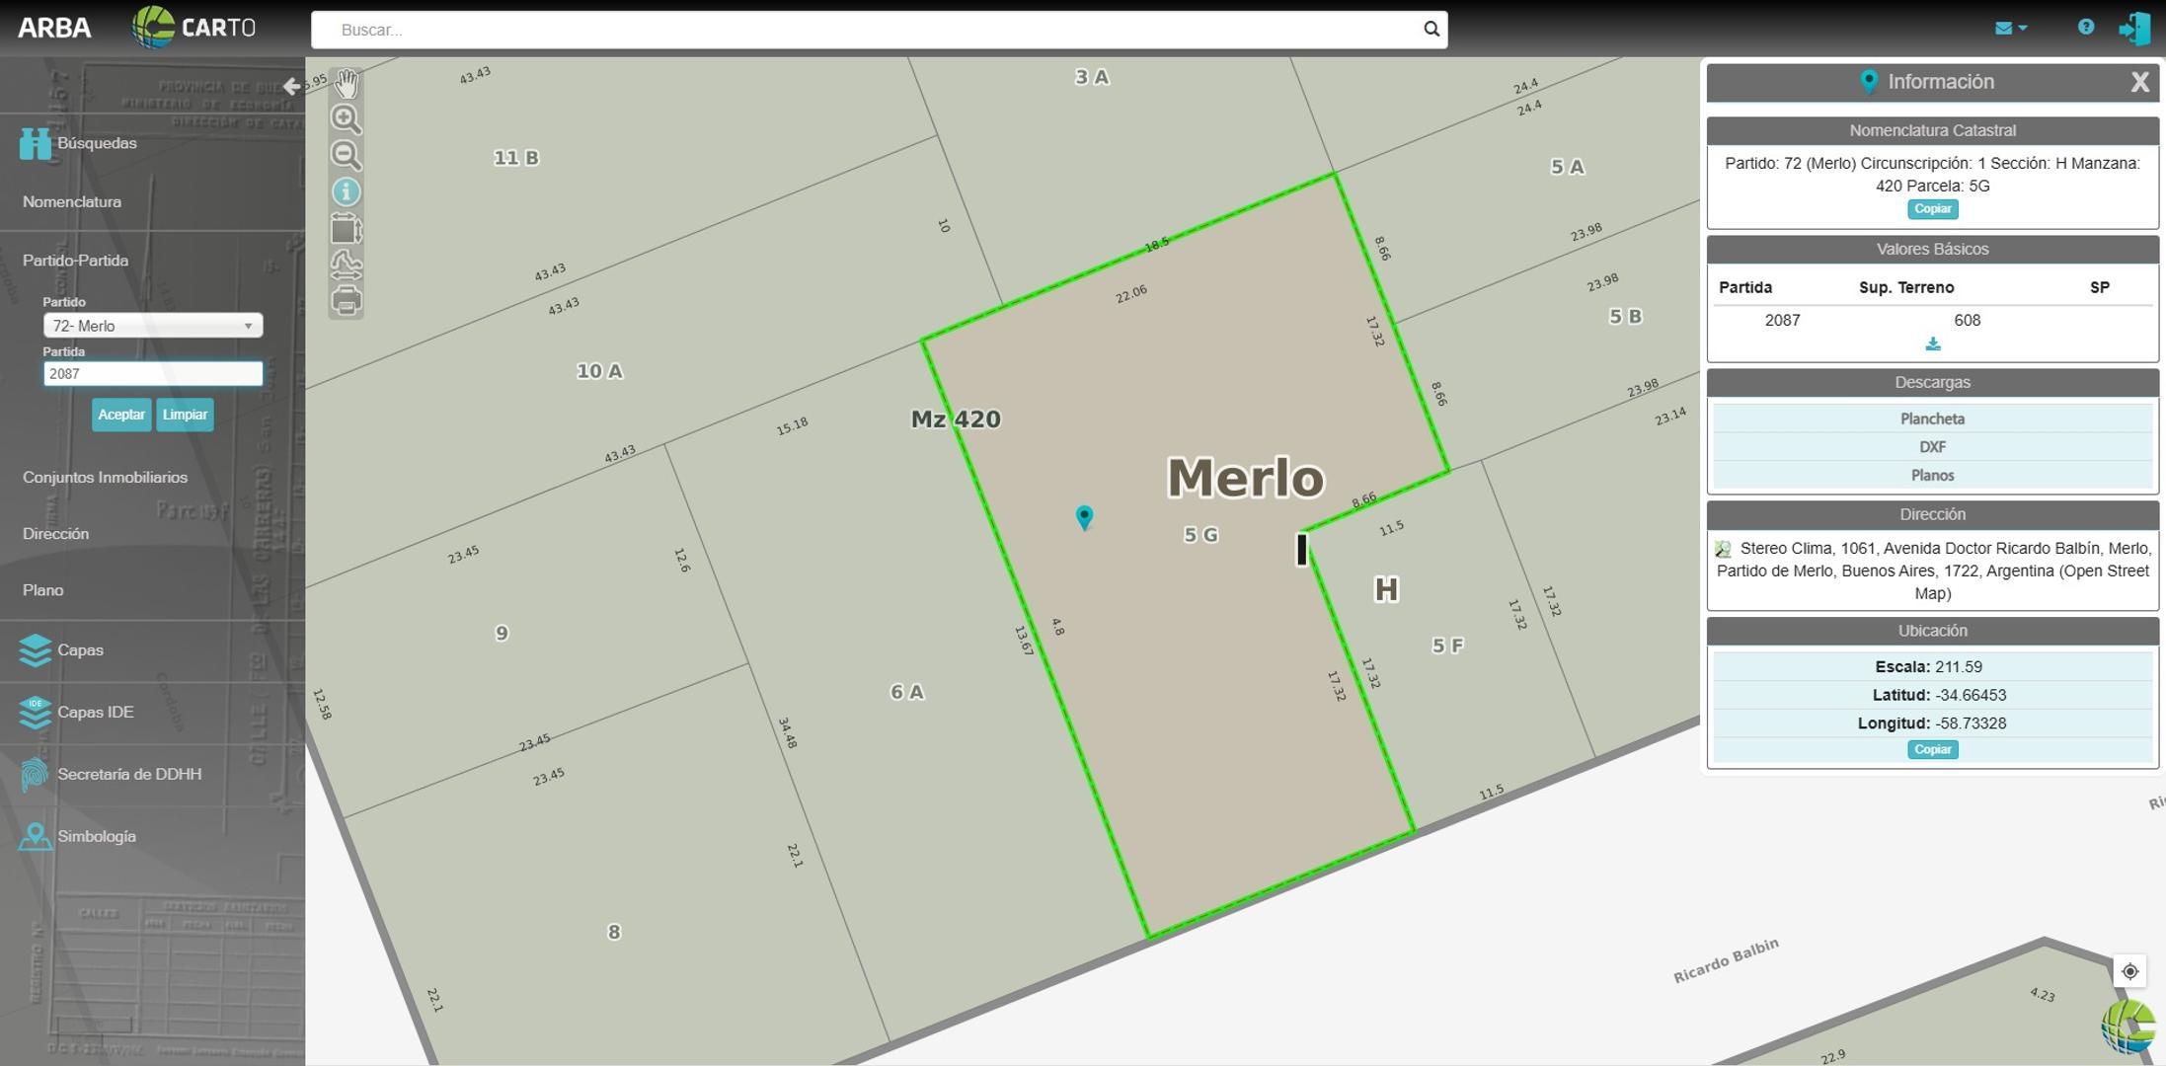Click the search magnifier icon
The image size is (2166, 1066).
click(x=1431, y=30)
